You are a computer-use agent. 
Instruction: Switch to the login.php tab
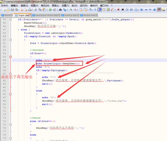click(x=22, y=15)
